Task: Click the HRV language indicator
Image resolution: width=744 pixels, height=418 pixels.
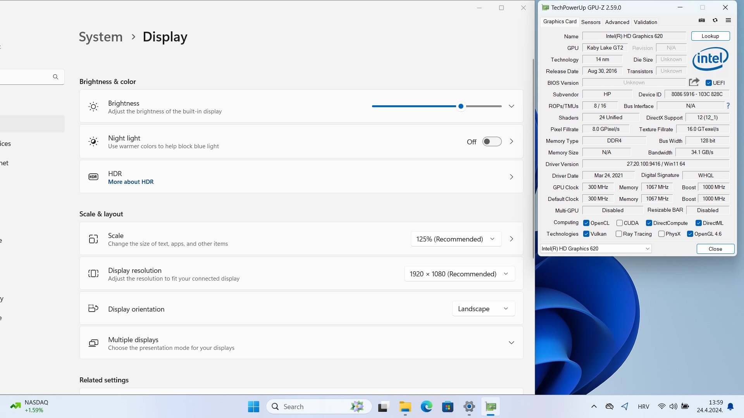Action: click(643, 406)
